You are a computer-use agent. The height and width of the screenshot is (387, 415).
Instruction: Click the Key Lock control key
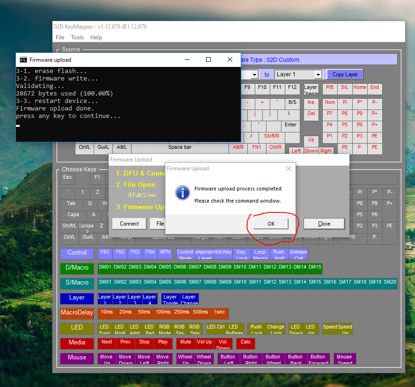click(x=241, y=254)
